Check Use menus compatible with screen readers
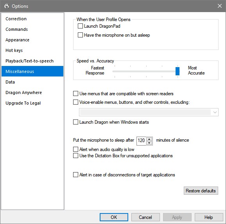Image resolution: width=226 pixels, height=224 pixels. (x=75, y=94)
